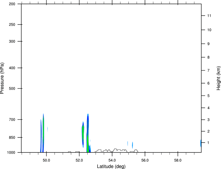Select the 50.0 latitude tick label
Image resolution: width=221 pixels, height=169 pixels.
pos(46,160)
